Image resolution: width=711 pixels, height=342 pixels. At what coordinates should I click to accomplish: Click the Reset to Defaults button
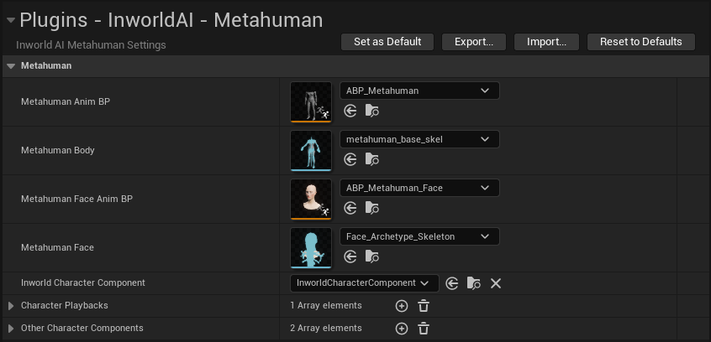click(x=640, y=42)
